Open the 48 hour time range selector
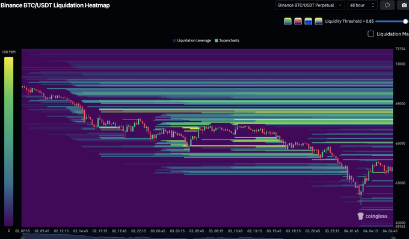 click(x=362, y=5)
